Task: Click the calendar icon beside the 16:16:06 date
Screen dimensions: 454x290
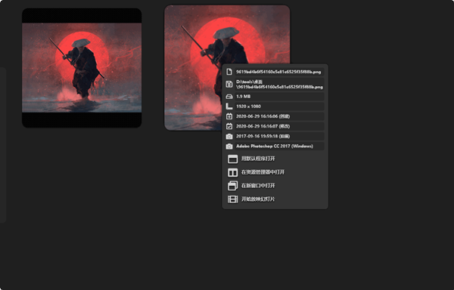Action: click(229, 116)
